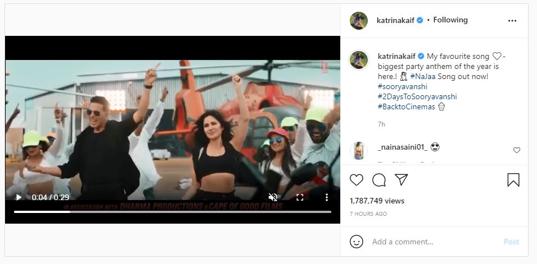537x264 pixels.
Task: Enter fullscreen video mode
Action: (300, 197)
